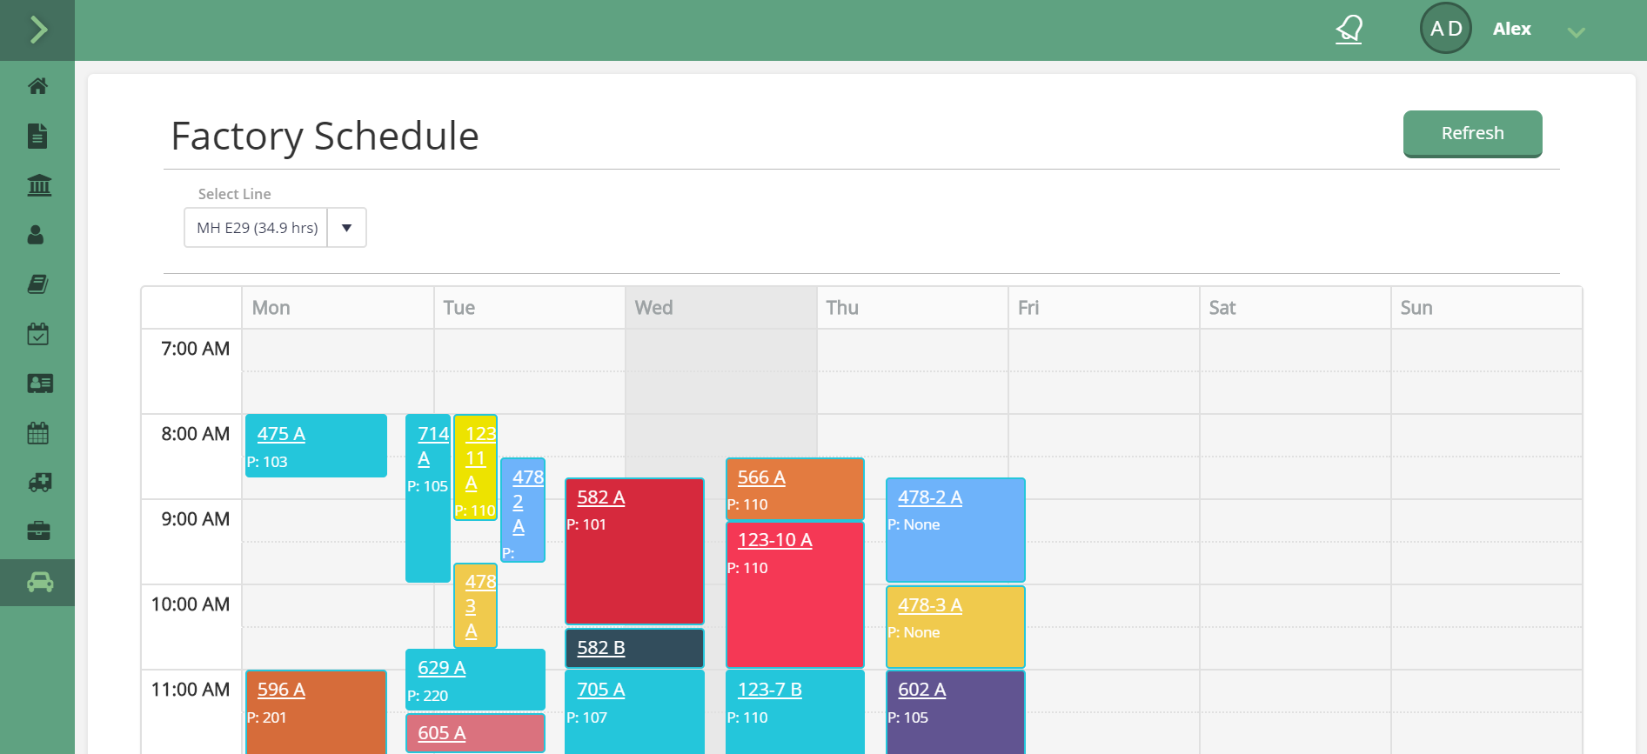Open the ambulance sidebar icon
The width and height of the screenshot is (1647, 754).
(39, 483)
